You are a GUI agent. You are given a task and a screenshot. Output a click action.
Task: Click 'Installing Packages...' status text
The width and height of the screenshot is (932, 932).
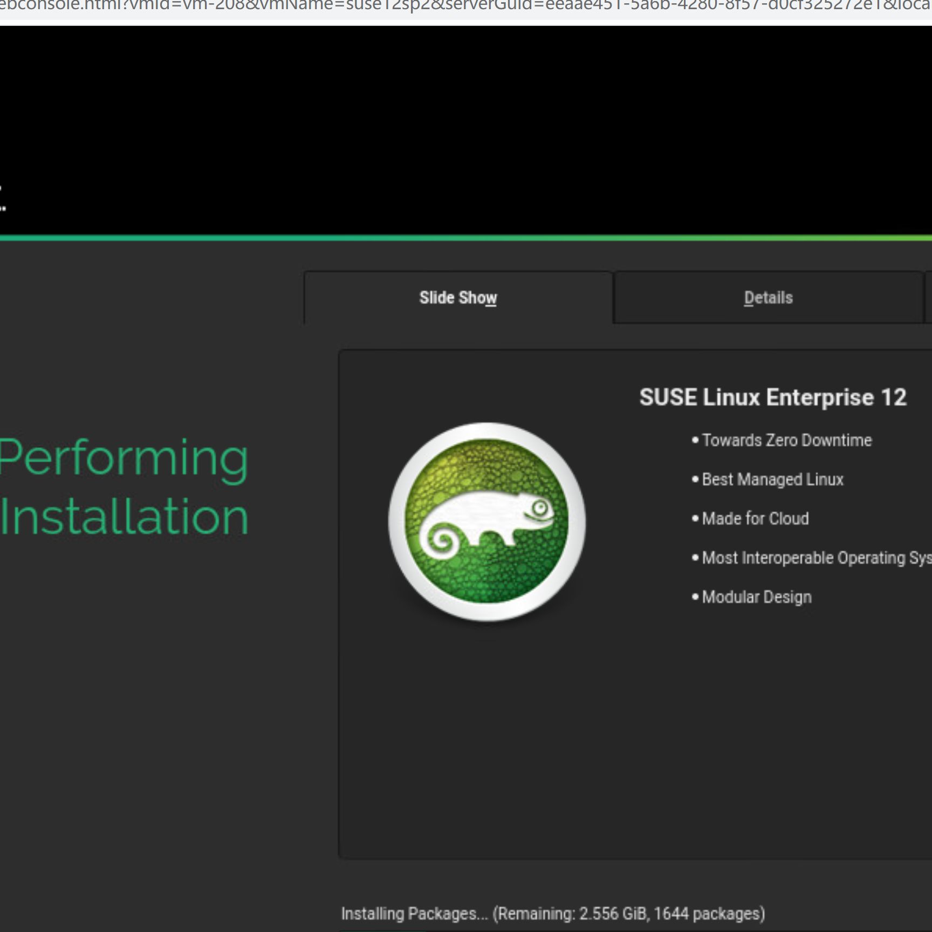click(553, 914)
